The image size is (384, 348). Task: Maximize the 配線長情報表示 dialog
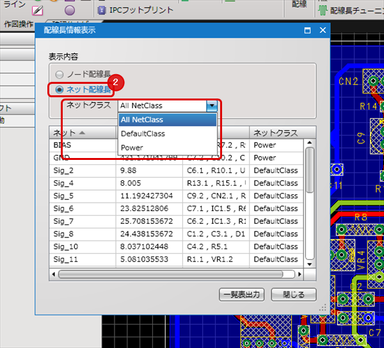[307, 30]
